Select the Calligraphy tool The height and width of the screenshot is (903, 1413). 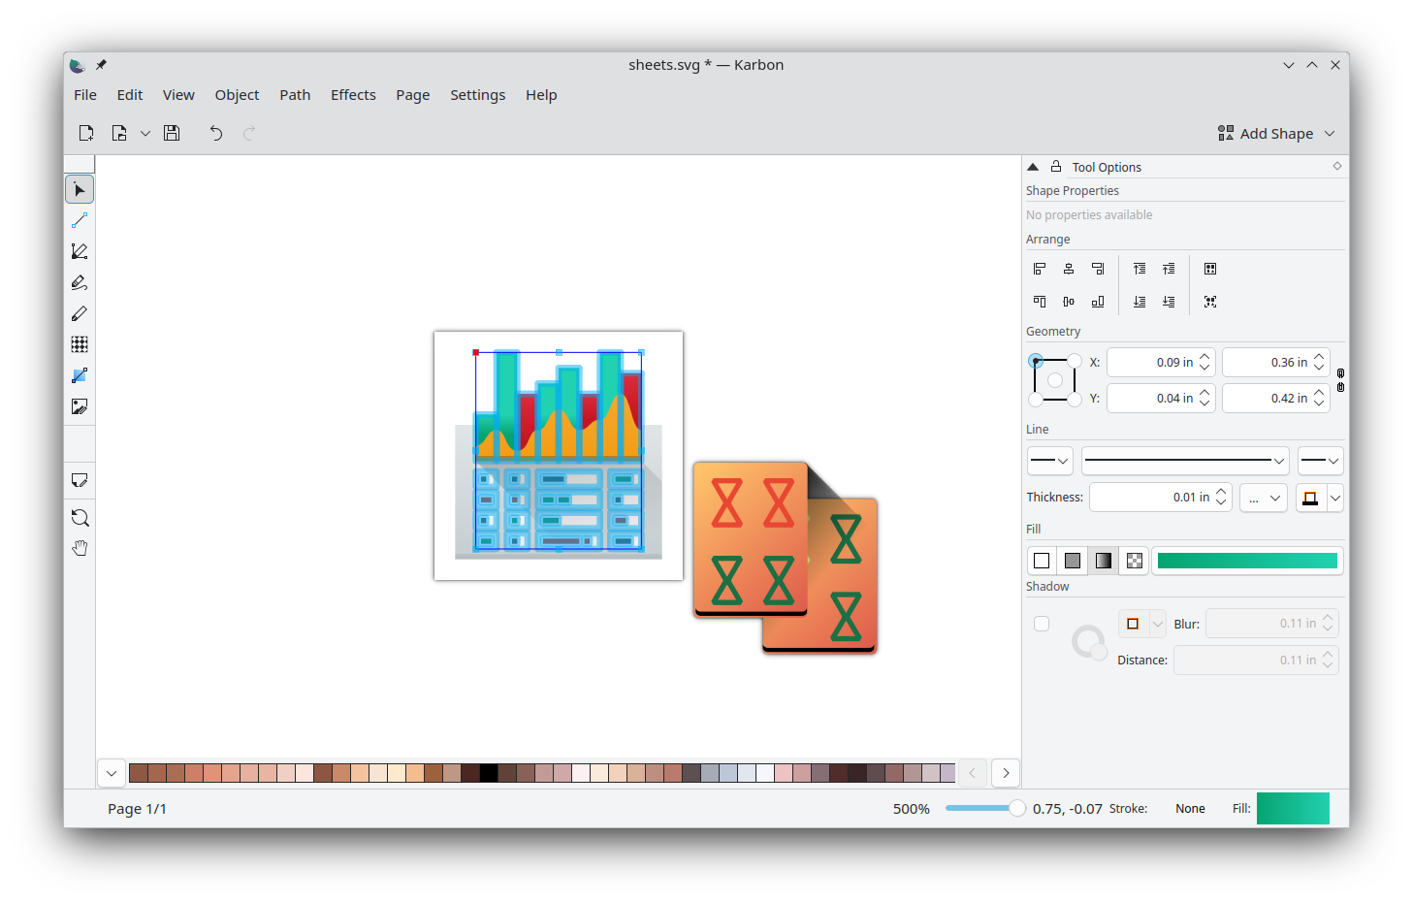coord(80,283)
